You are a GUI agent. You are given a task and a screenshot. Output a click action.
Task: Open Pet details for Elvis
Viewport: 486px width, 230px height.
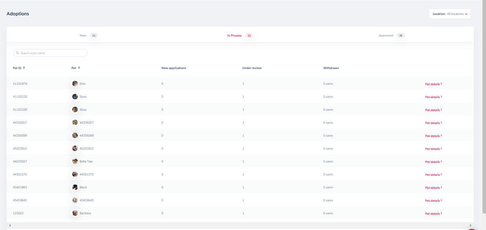click(x=433, y=84)
